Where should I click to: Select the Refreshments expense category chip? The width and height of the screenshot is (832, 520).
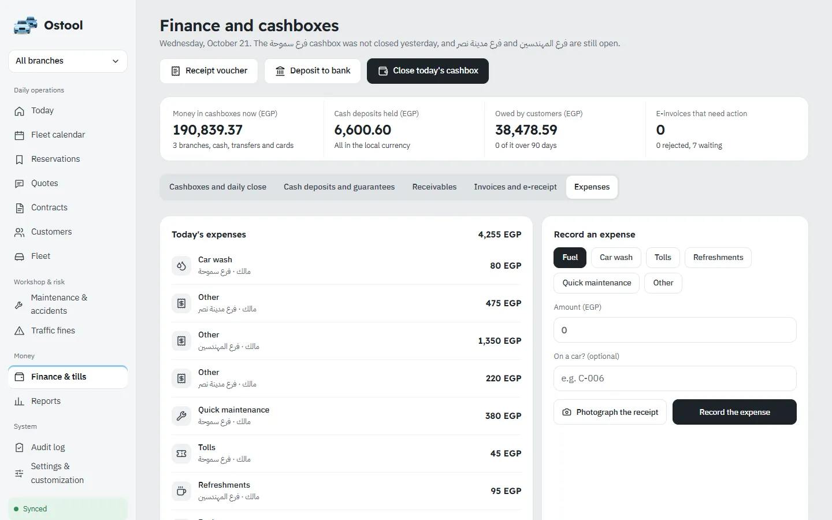718,258
